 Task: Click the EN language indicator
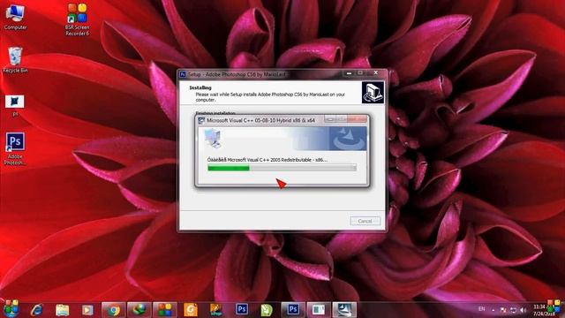point(481,309)
